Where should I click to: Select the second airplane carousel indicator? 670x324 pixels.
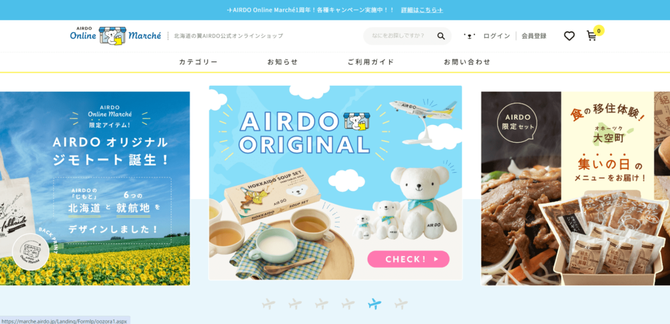pyautogui.click(x=295, y=304)
